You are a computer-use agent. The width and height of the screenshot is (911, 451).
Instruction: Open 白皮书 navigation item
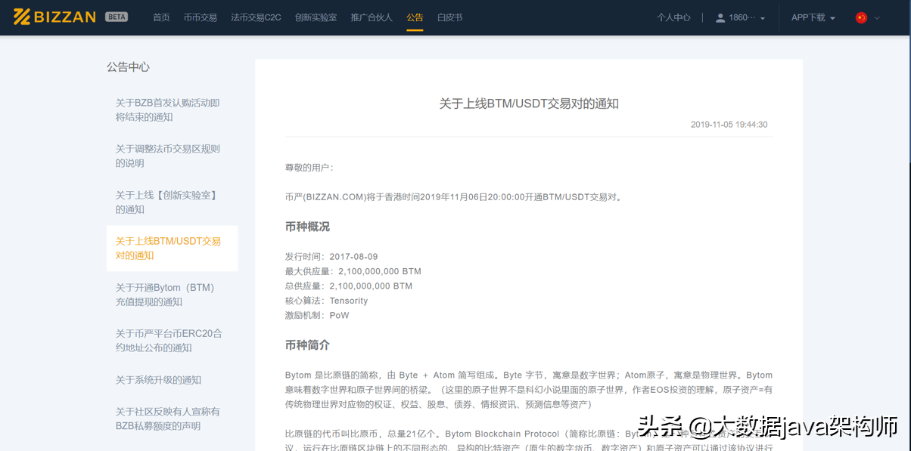(x=450, y=17)
